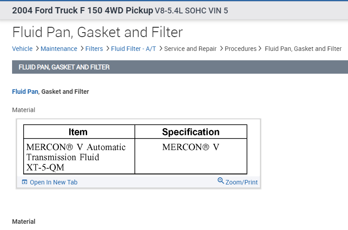Click chevron after Procedures breadcrumb

coord(260,49)
